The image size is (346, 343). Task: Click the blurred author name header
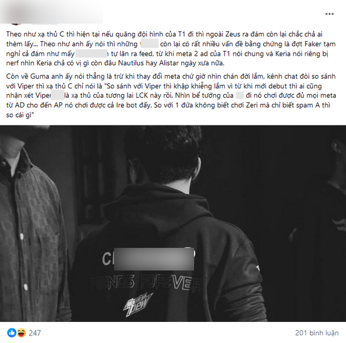(x=51, y=12)
